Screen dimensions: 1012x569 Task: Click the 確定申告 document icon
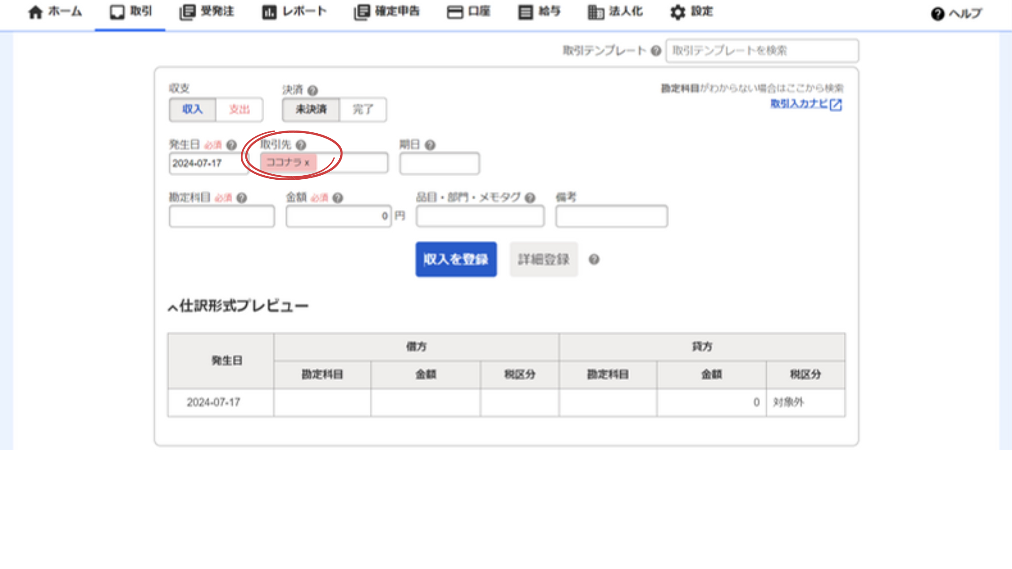tap(361, 12)
